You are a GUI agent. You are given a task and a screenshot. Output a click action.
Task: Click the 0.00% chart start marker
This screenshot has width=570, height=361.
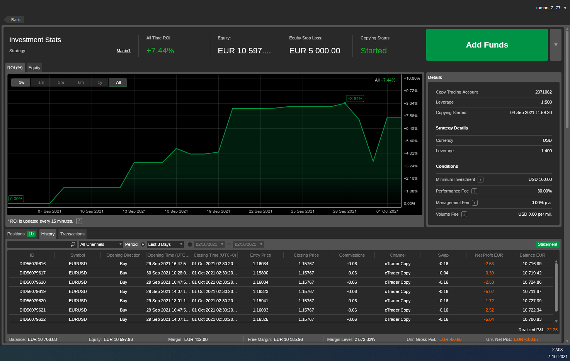click(16, 199)
